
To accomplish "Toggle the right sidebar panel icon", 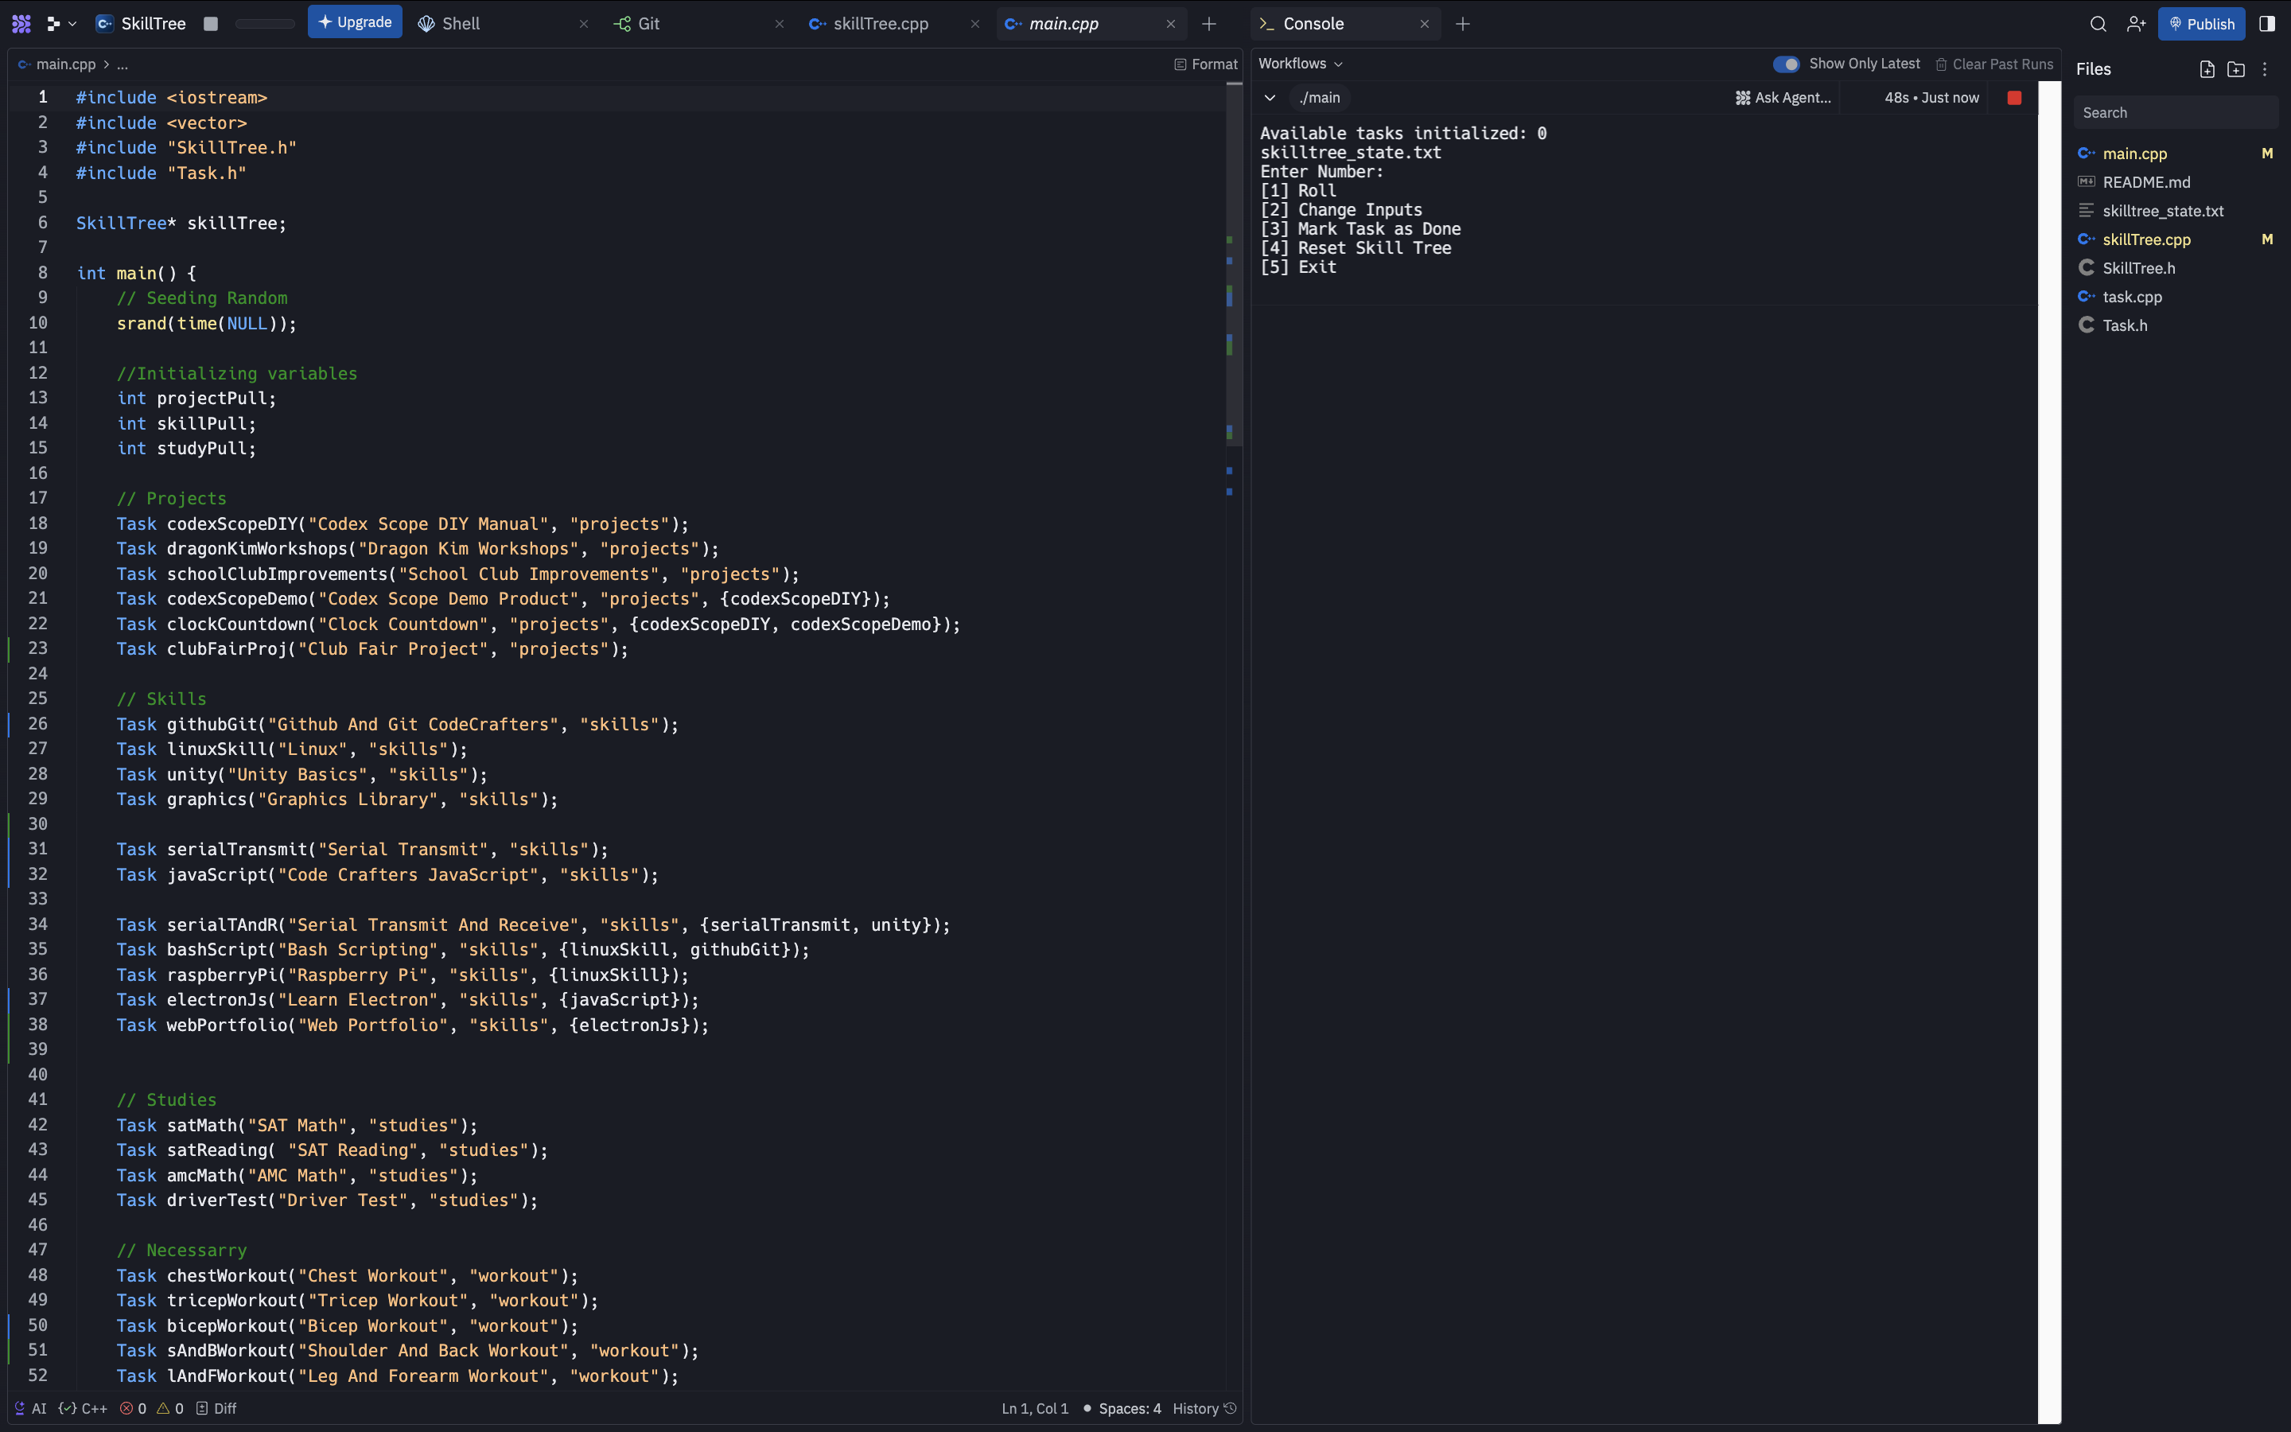I will (2266, 24).
